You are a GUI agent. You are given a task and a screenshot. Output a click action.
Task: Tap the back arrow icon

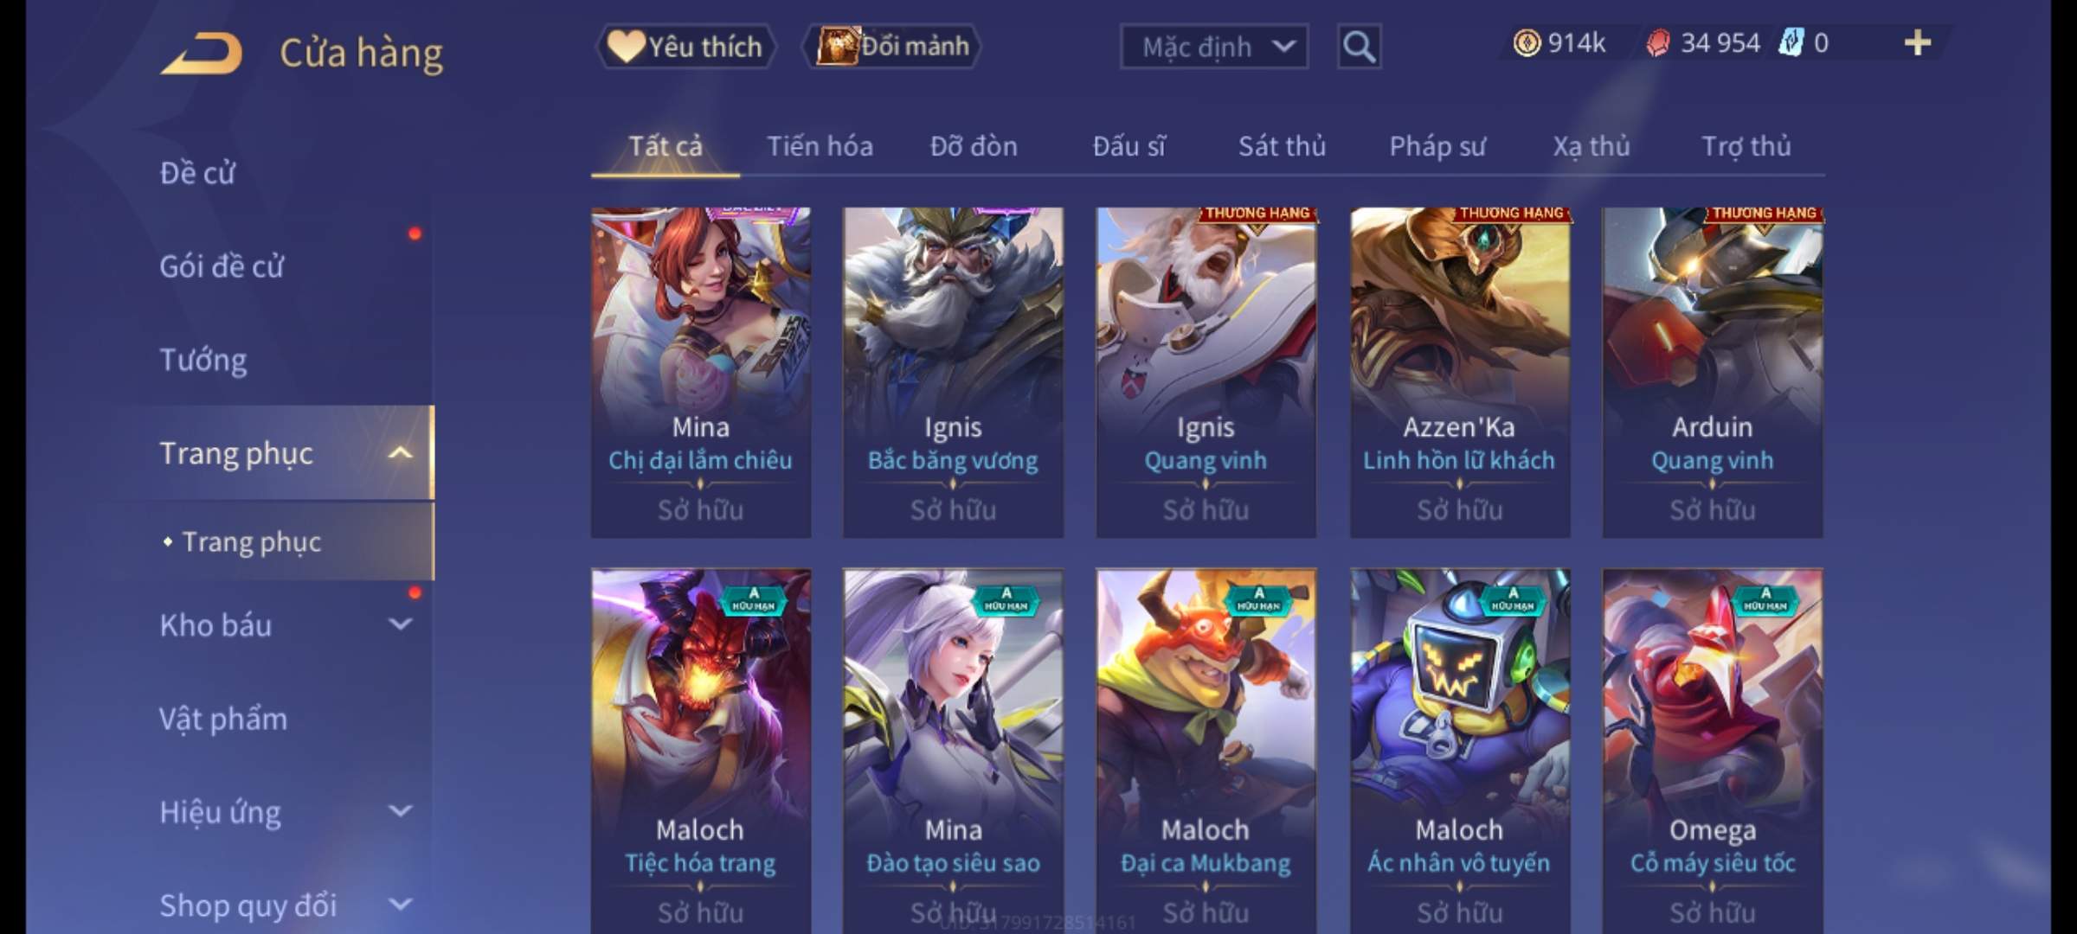pyautogui.click(x=201, y=53)
